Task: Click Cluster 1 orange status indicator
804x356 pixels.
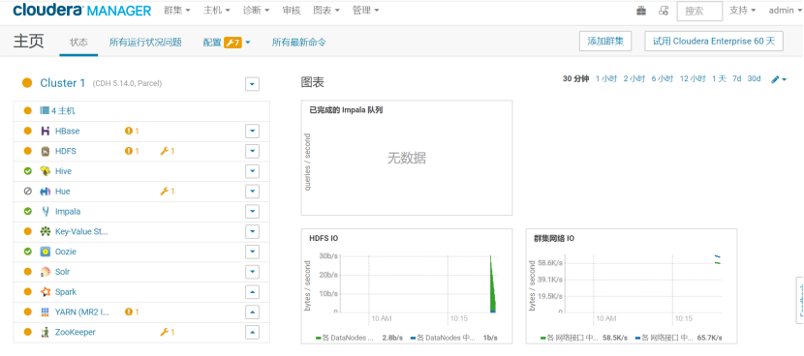Action: click(x=27, y=83)
